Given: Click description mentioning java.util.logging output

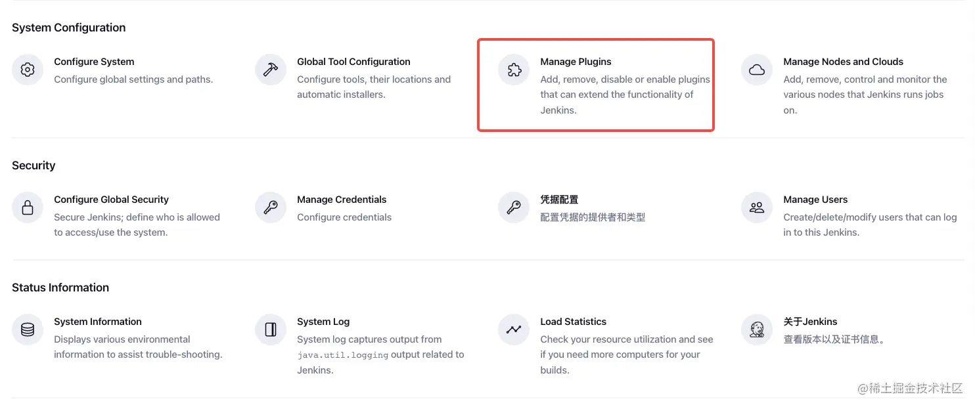Looking at the screenshot, I should pyautogui.click(x=380, y=354).
